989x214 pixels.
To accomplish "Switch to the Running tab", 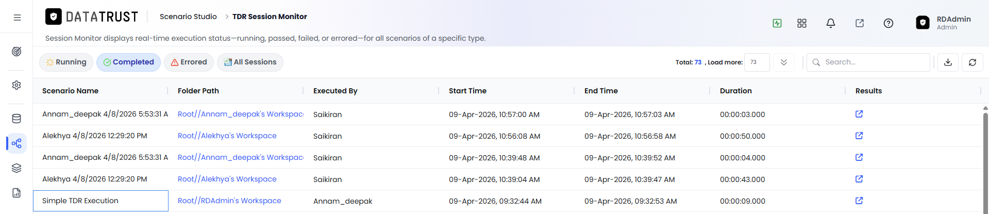I will tap(66, 62).
